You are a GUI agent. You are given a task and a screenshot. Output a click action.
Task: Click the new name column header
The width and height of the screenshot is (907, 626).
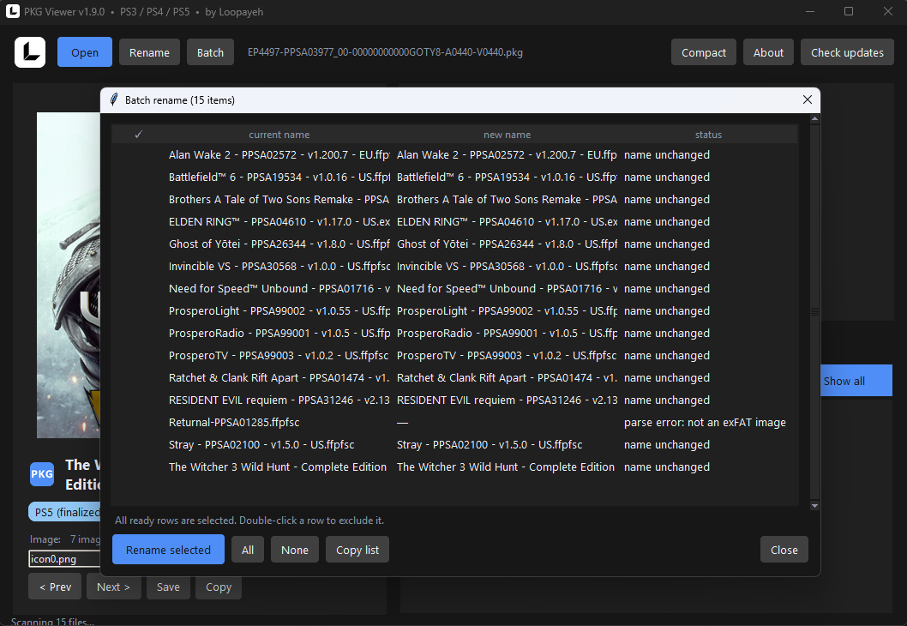507,135
